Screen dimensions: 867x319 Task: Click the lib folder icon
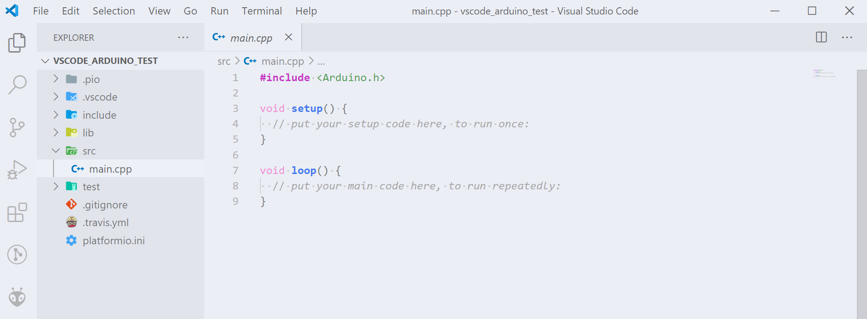coord(71,132)
